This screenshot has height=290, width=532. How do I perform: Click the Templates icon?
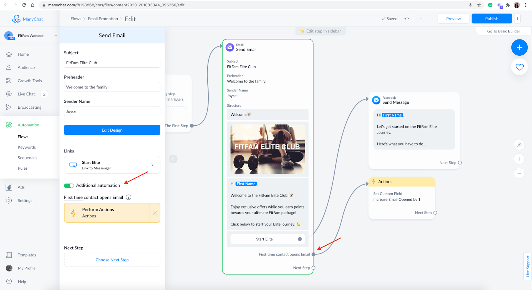(x=9, y=255)
